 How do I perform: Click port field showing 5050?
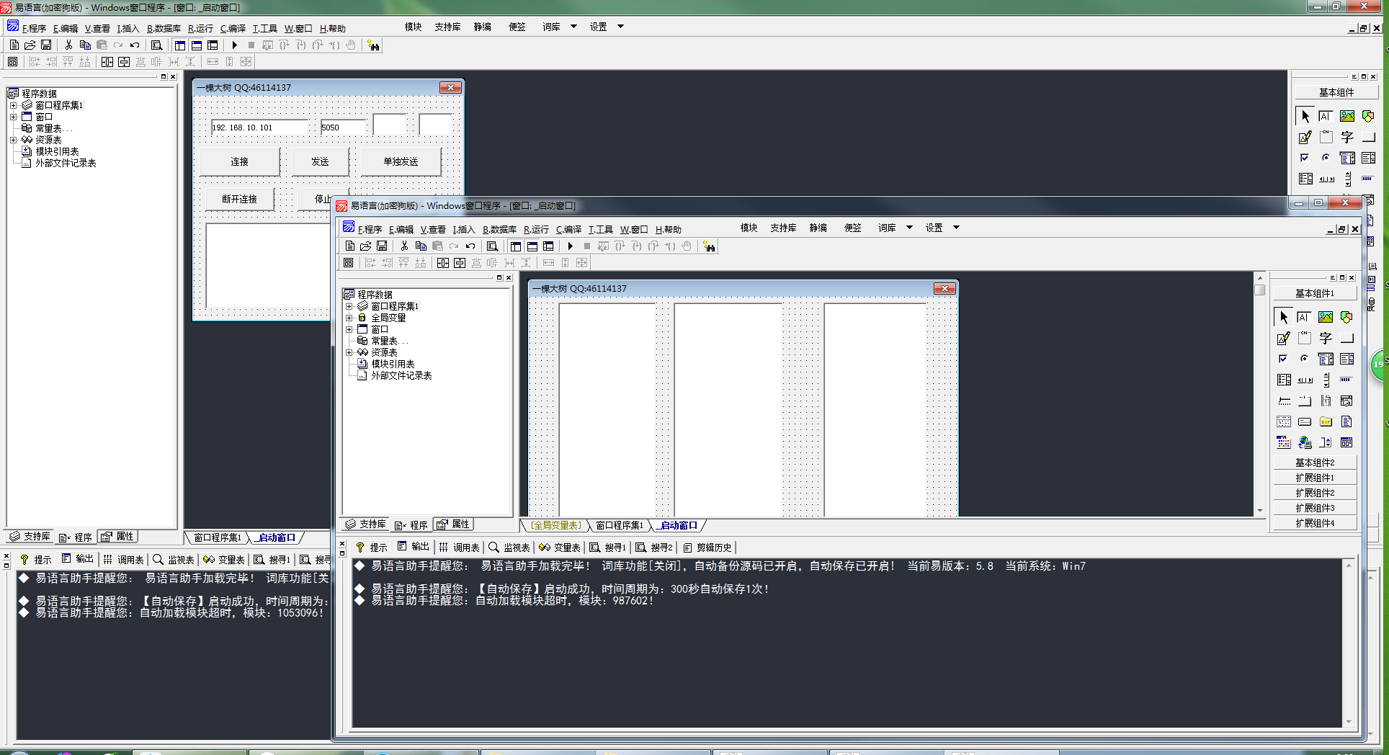(x=343, y=128)
